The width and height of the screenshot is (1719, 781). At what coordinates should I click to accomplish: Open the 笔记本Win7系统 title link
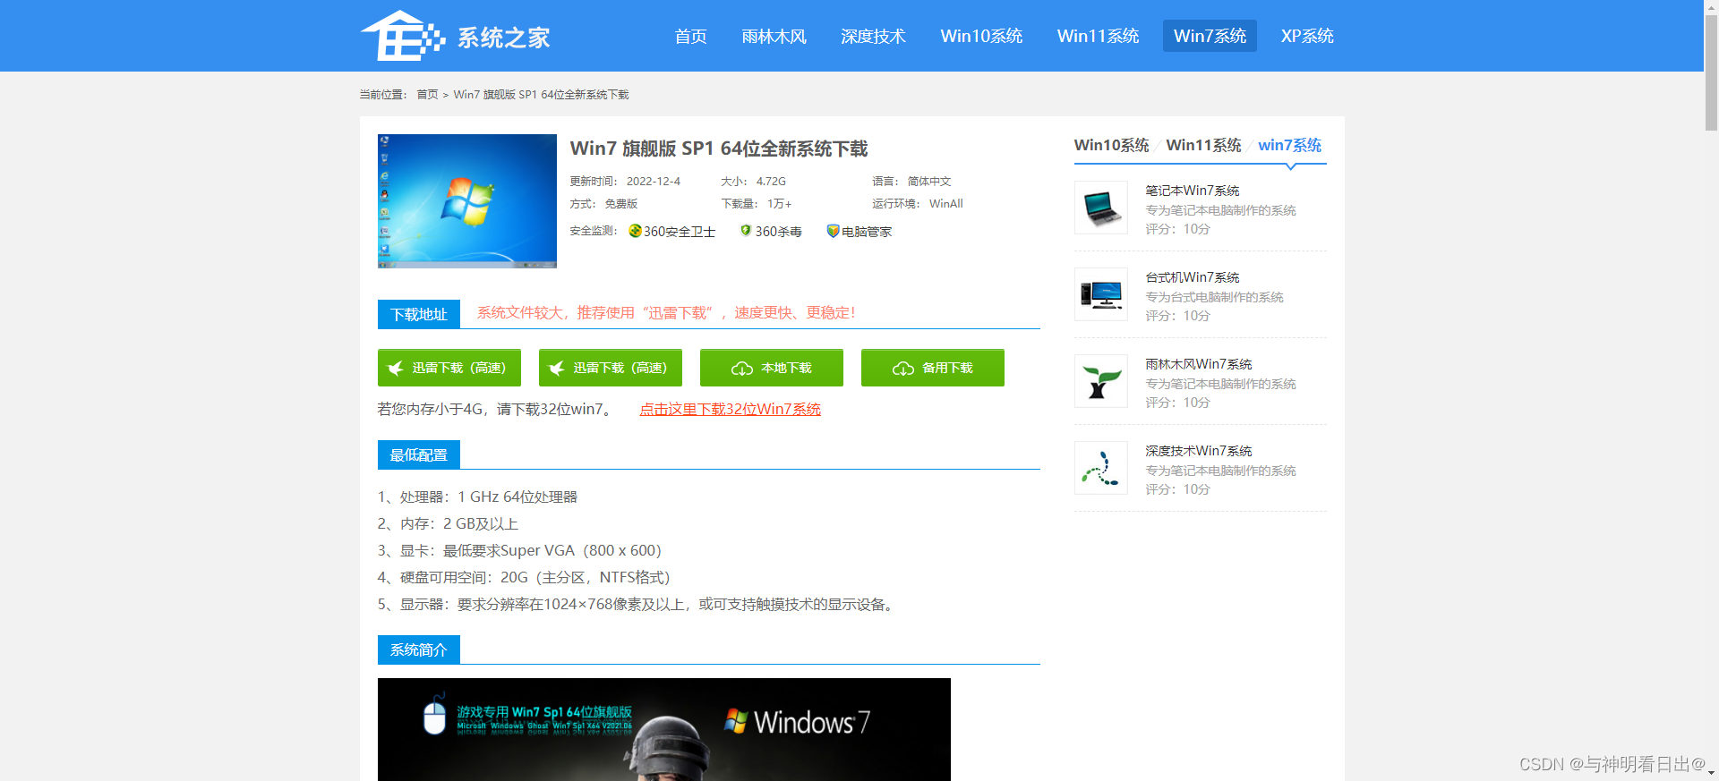click(x=1193, y=191)
